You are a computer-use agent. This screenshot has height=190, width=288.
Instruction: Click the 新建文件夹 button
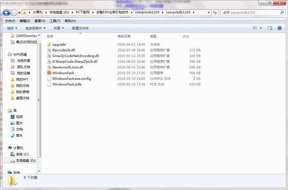(80, 28)
